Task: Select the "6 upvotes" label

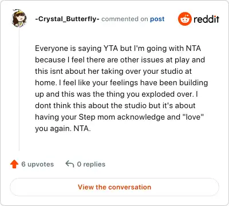Action: [x=37, y=164]
